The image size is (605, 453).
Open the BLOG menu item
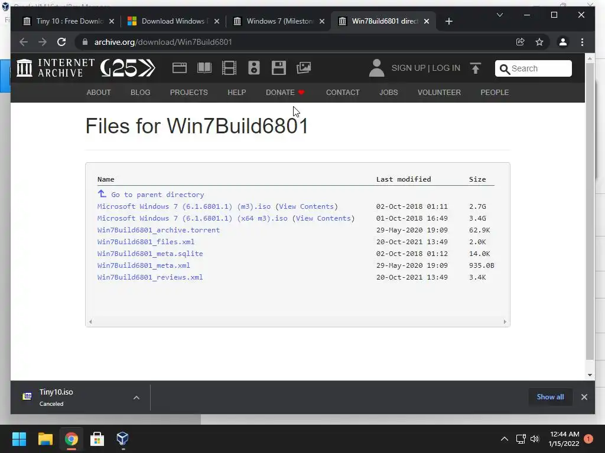pos(141,93)
